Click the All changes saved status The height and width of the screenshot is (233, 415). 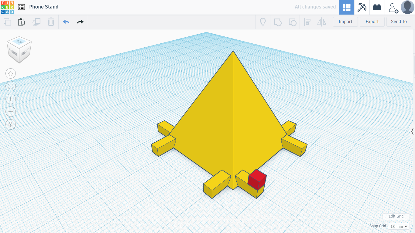315,7
